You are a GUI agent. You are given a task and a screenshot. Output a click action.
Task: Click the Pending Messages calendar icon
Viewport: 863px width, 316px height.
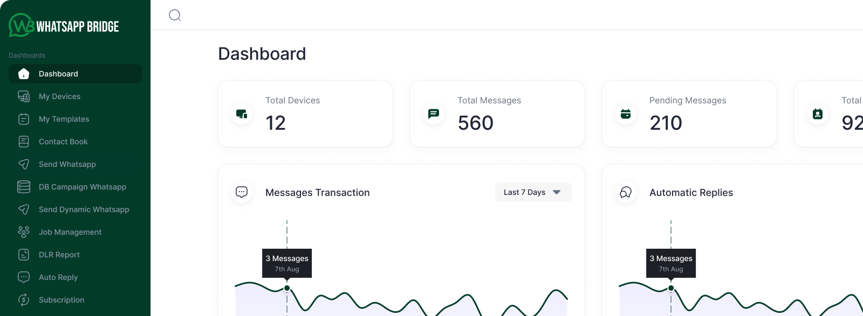click(626, 114)
